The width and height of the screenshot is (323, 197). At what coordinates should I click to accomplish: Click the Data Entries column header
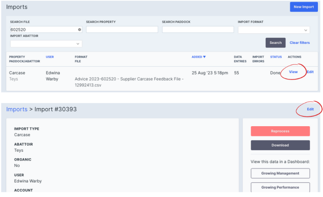(240, 59)
